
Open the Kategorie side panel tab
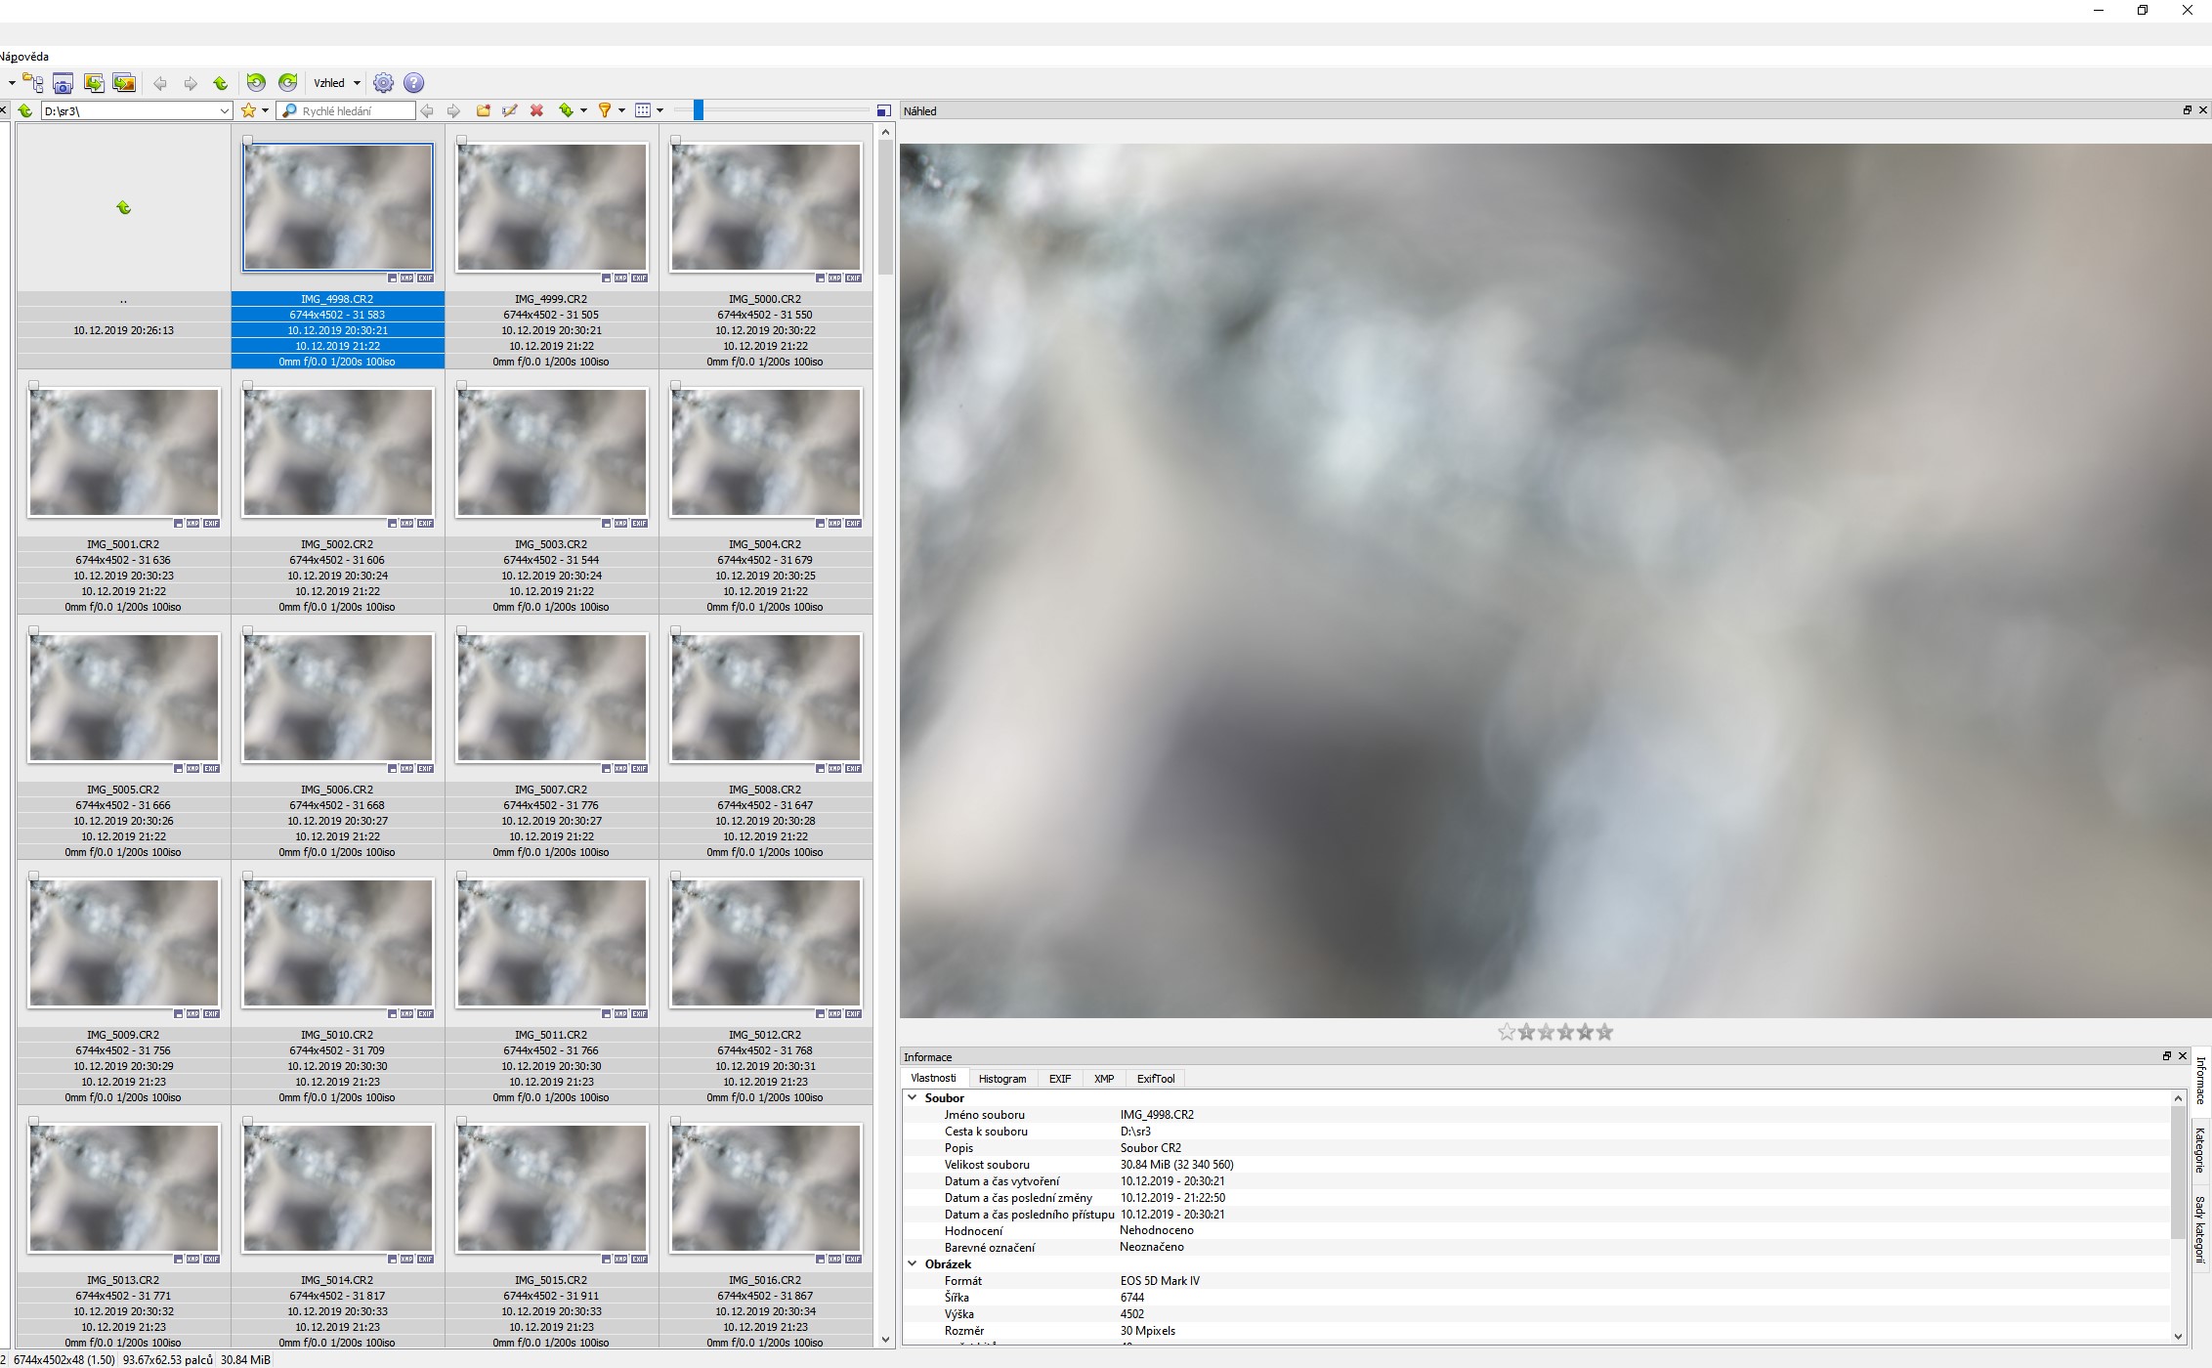click(2200, 1149)
